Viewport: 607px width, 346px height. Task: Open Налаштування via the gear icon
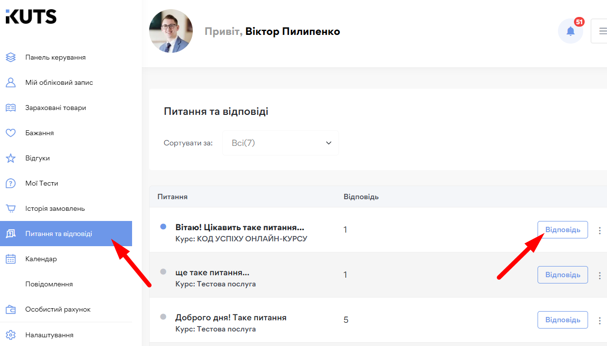coord(11,334)
